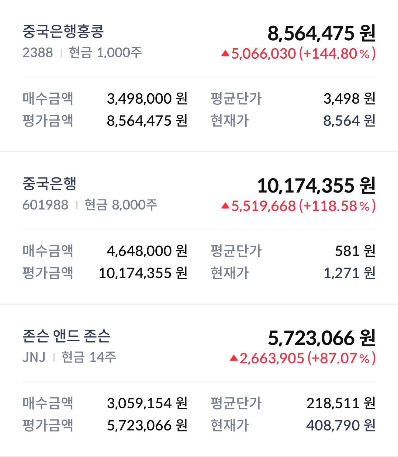Screen dimensions: 398x457
Task: Tap the +87.07% gain percentage
Action: point(342,358)
